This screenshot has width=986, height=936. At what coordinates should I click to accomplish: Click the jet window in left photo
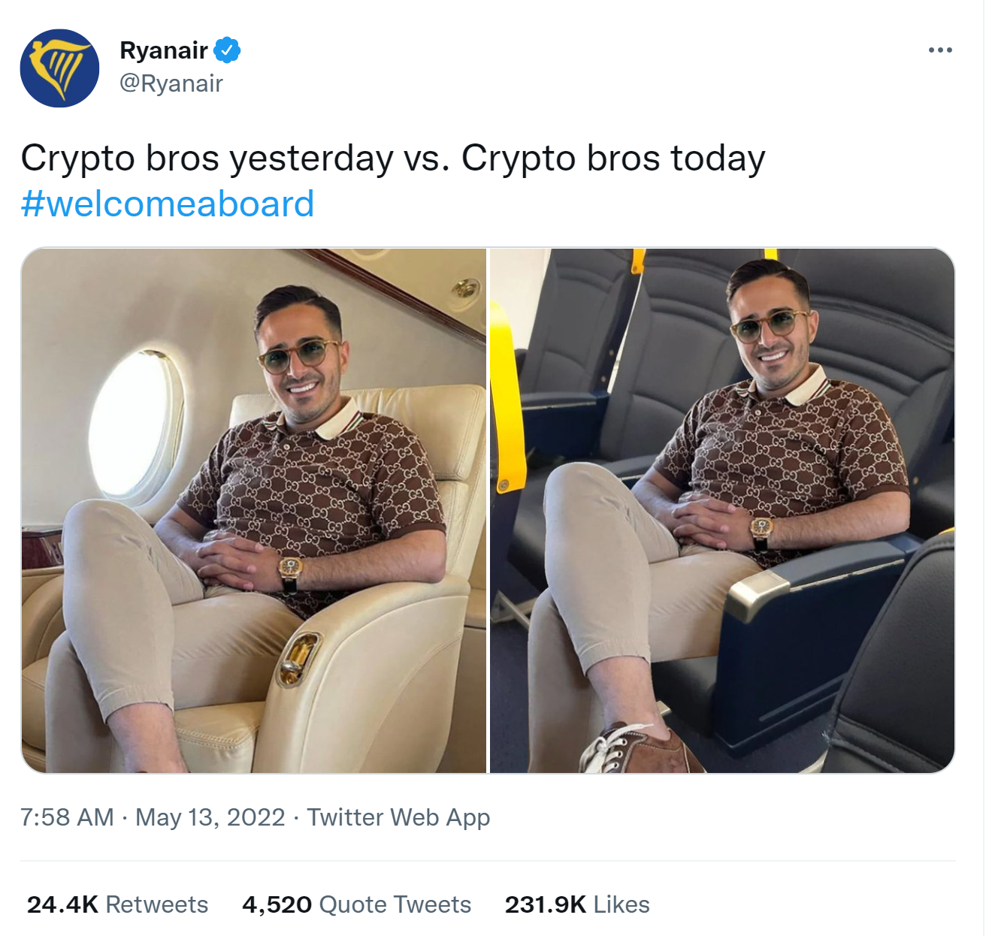tap(135, 423)
